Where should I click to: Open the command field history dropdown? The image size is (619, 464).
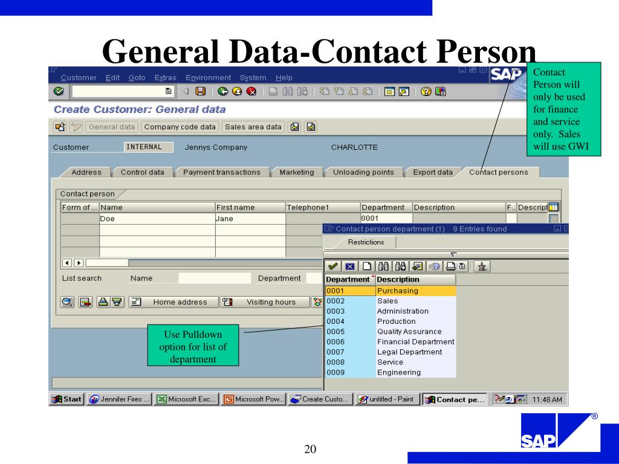click(168, 91)
